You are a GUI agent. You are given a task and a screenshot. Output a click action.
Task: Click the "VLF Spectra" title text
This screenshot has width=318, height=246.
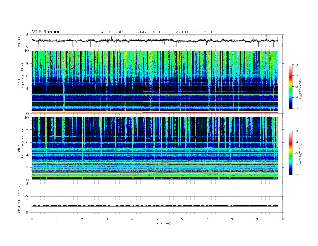click(45, 32)
